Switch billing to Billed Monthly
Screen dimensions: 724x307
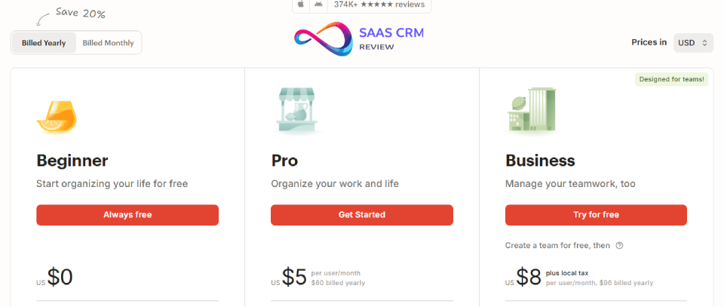click(108, 43)
